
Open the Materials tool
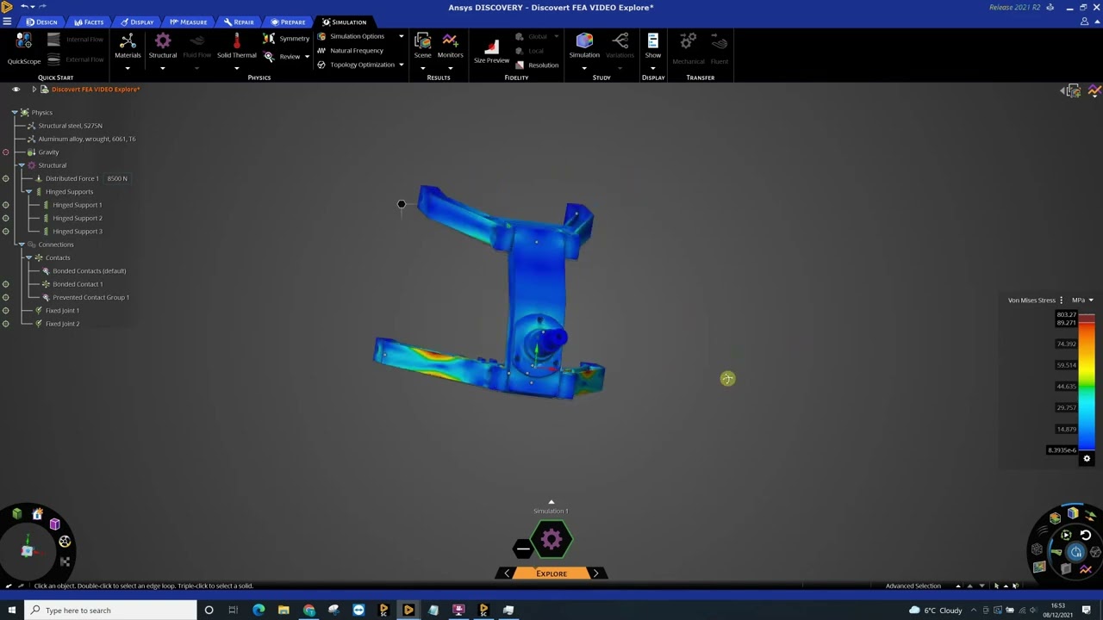pos(128,46)
